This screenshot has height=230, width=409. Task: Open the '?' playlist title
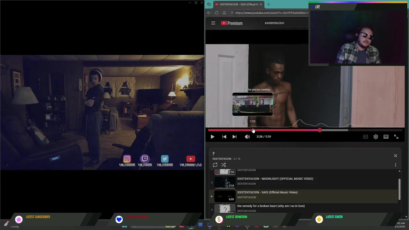(x=213, y=154)
